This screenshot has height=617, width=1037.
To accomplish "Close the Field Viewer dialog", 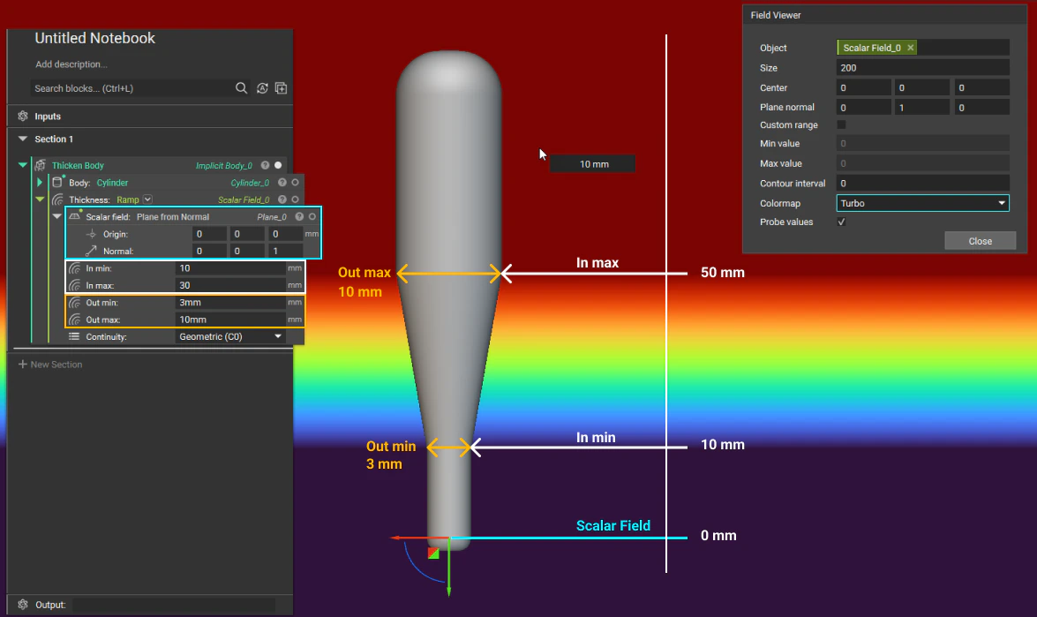I will tap(981, 241).
